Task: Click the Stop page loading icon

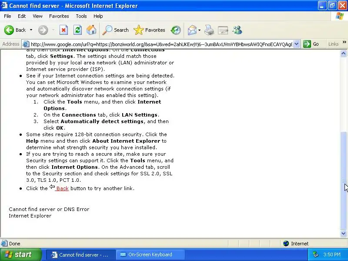Action: (x=64, y=30)
